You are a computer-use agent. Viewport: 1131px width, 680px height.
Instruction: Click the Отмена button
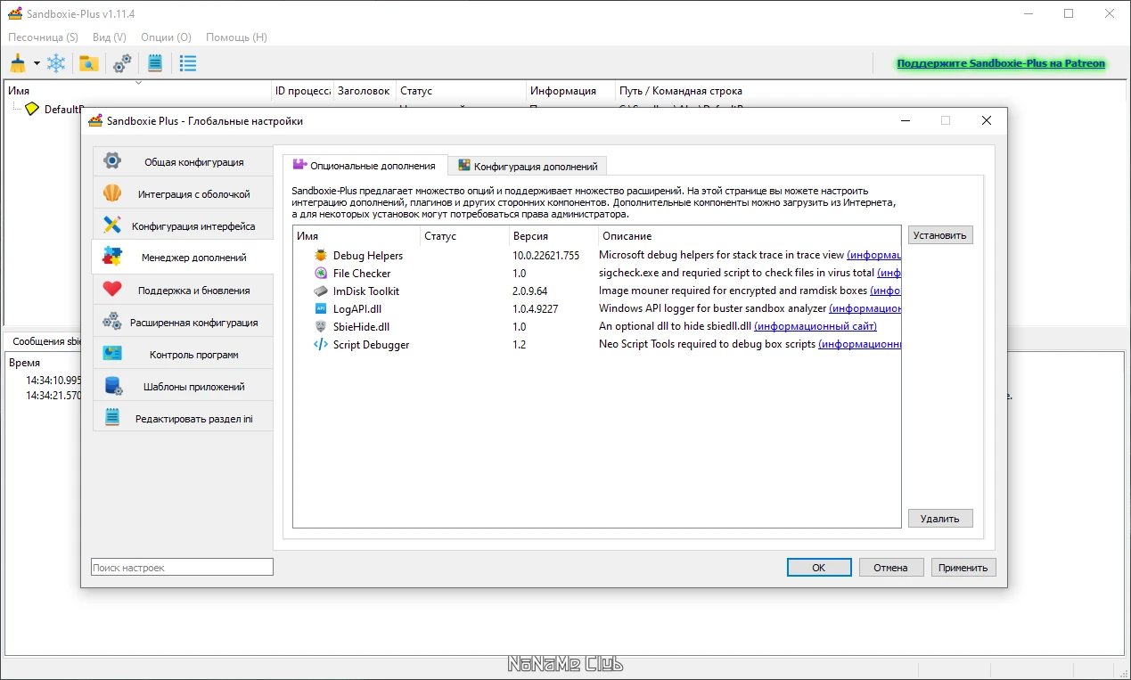click(x=890, y=567)
